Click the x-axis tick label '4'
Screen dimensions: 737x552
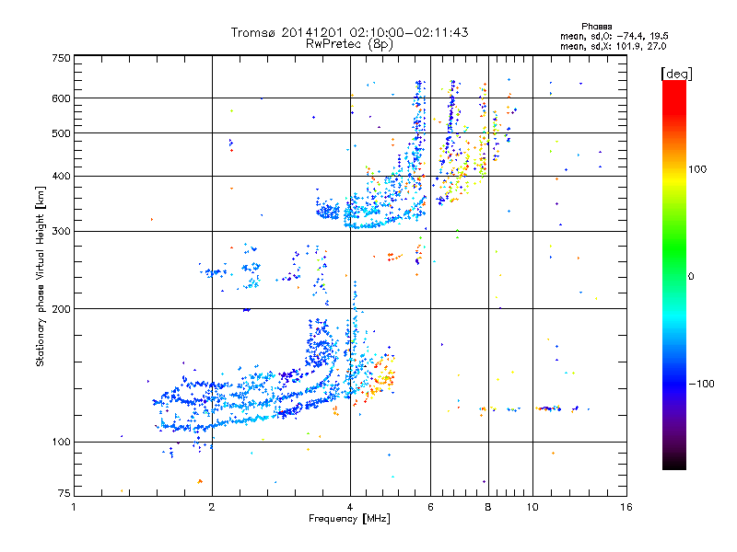(350, 507)
